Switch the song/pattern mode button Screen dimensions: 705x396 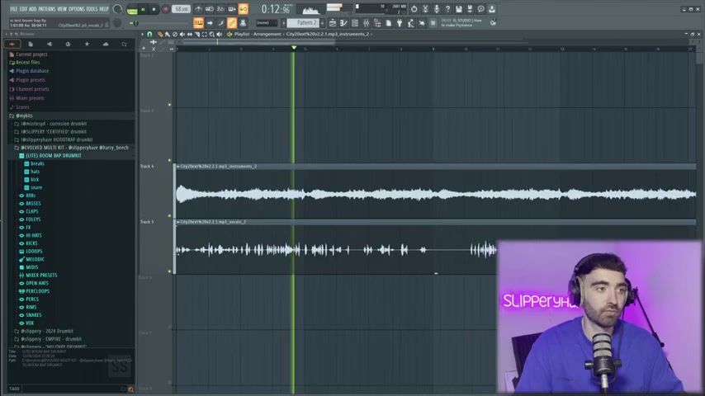pyautogui.click(x=132, y=11)
